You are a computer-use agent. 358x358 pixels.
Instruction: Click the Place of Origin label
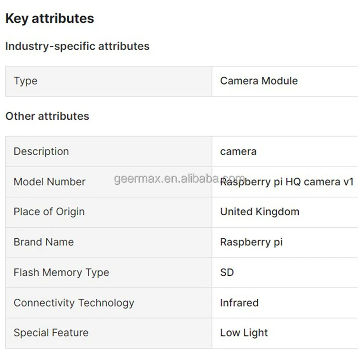[x=49, y=212]
